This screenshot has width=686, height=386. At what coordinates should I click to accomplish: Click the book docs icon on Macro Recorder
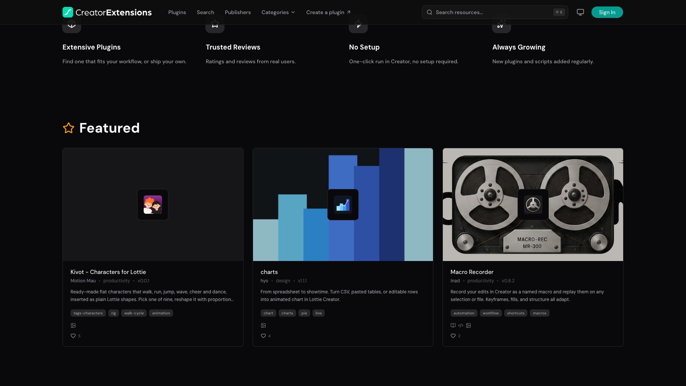point(453,325)
